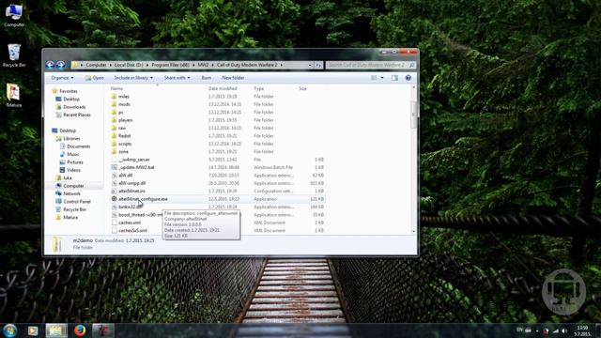Click the search box in Explorer

370,65
